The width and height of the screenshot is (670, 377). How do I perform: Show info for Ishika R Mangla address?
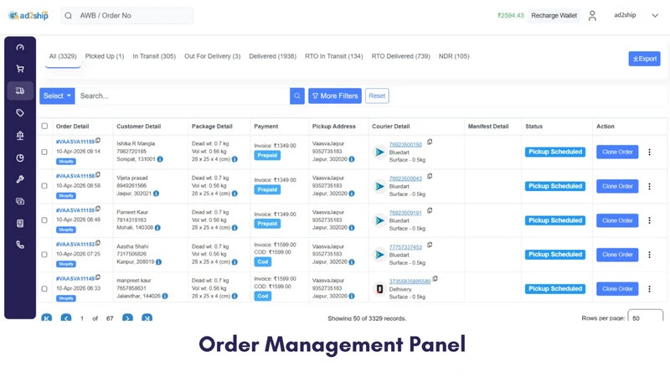point(160,159)
